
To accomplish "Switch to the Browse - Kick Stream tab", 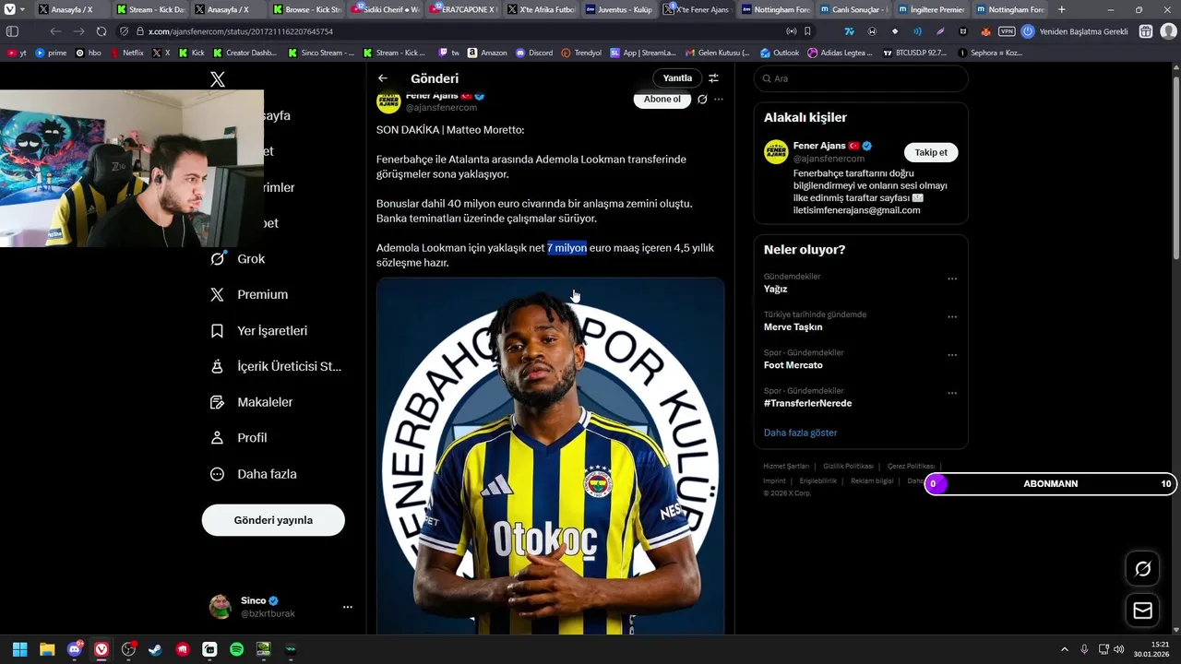I will (308, 9).
